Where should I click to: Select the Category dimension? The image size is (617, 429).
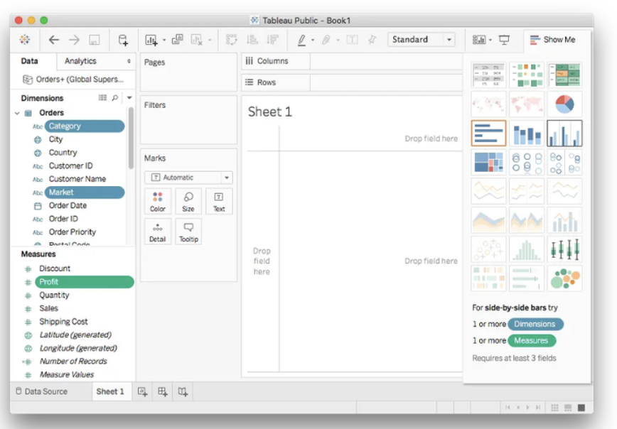(85, 126)
